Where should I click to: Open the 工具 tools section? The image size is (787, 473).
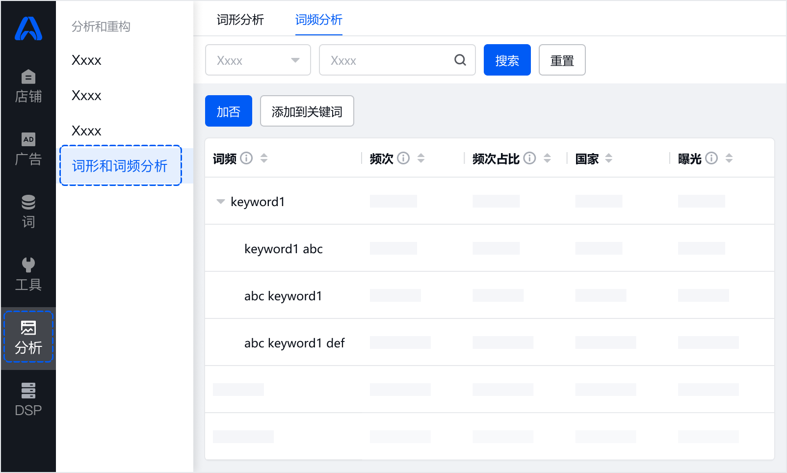click(x=28, y=275)
